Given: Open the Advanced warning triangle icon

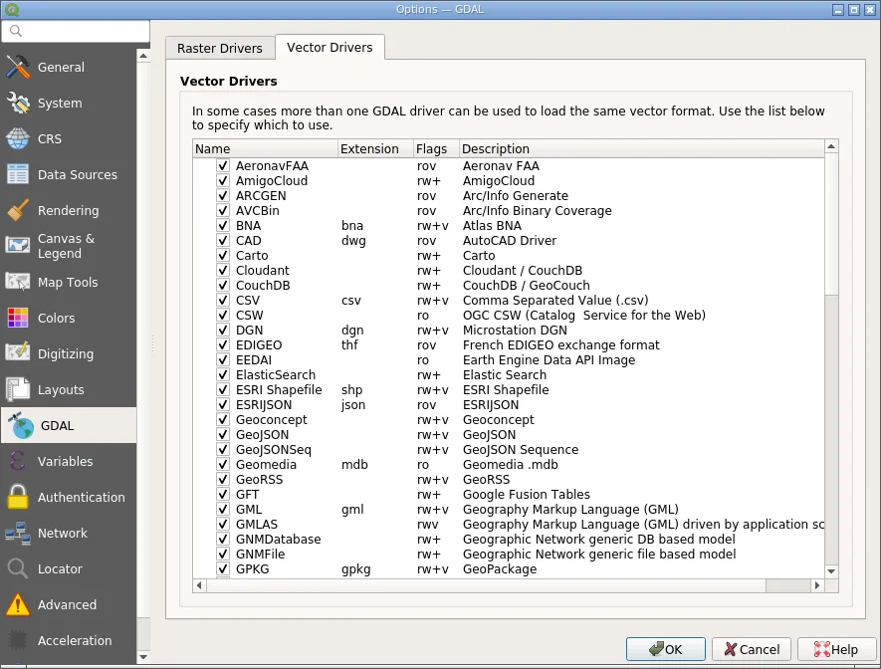Looking at the screenshot, I should [x=18, y=605].
